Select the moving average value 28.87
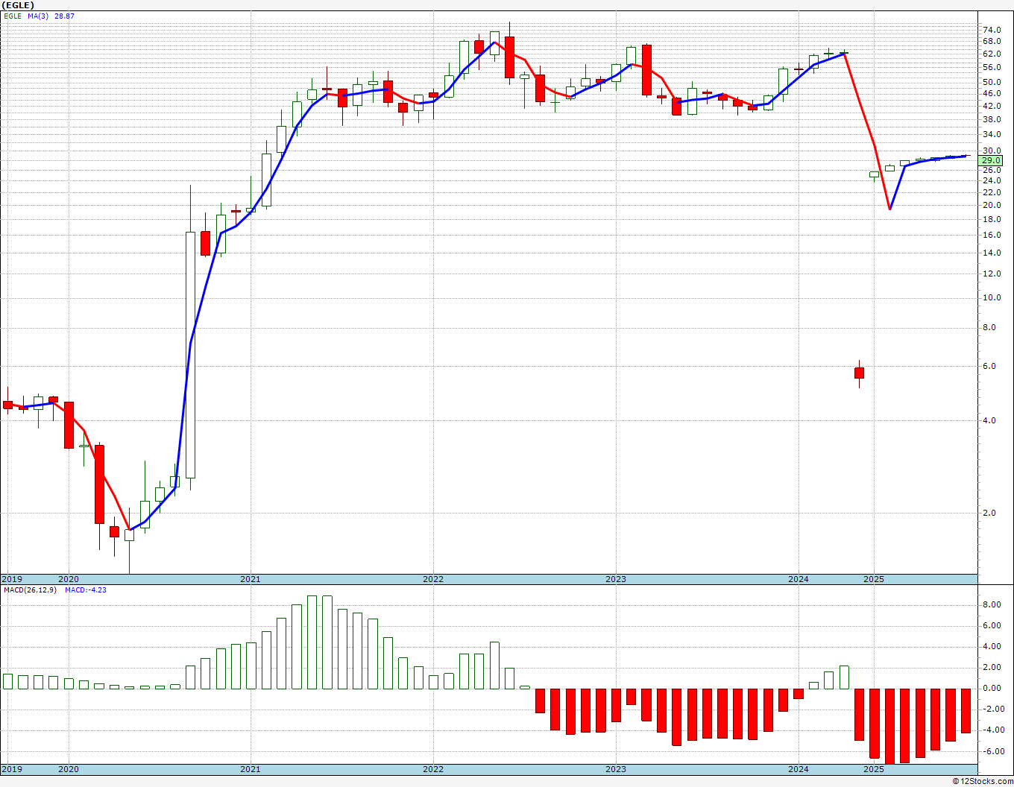This screenshot has height=787, width=1014. click(x=65, y=16)
